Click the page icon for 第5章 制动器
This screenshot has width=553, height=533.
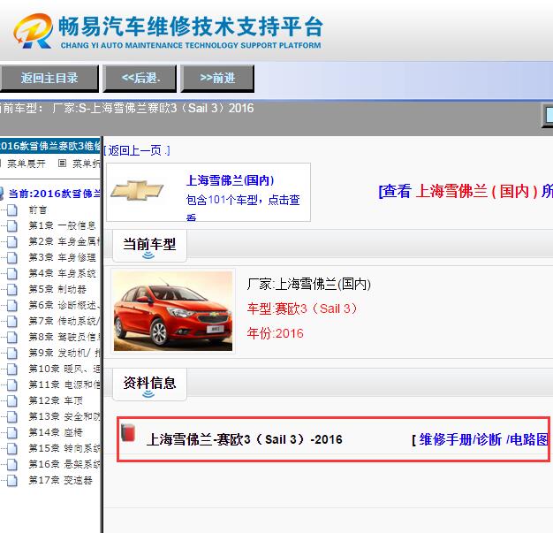[x=12, y=289]
